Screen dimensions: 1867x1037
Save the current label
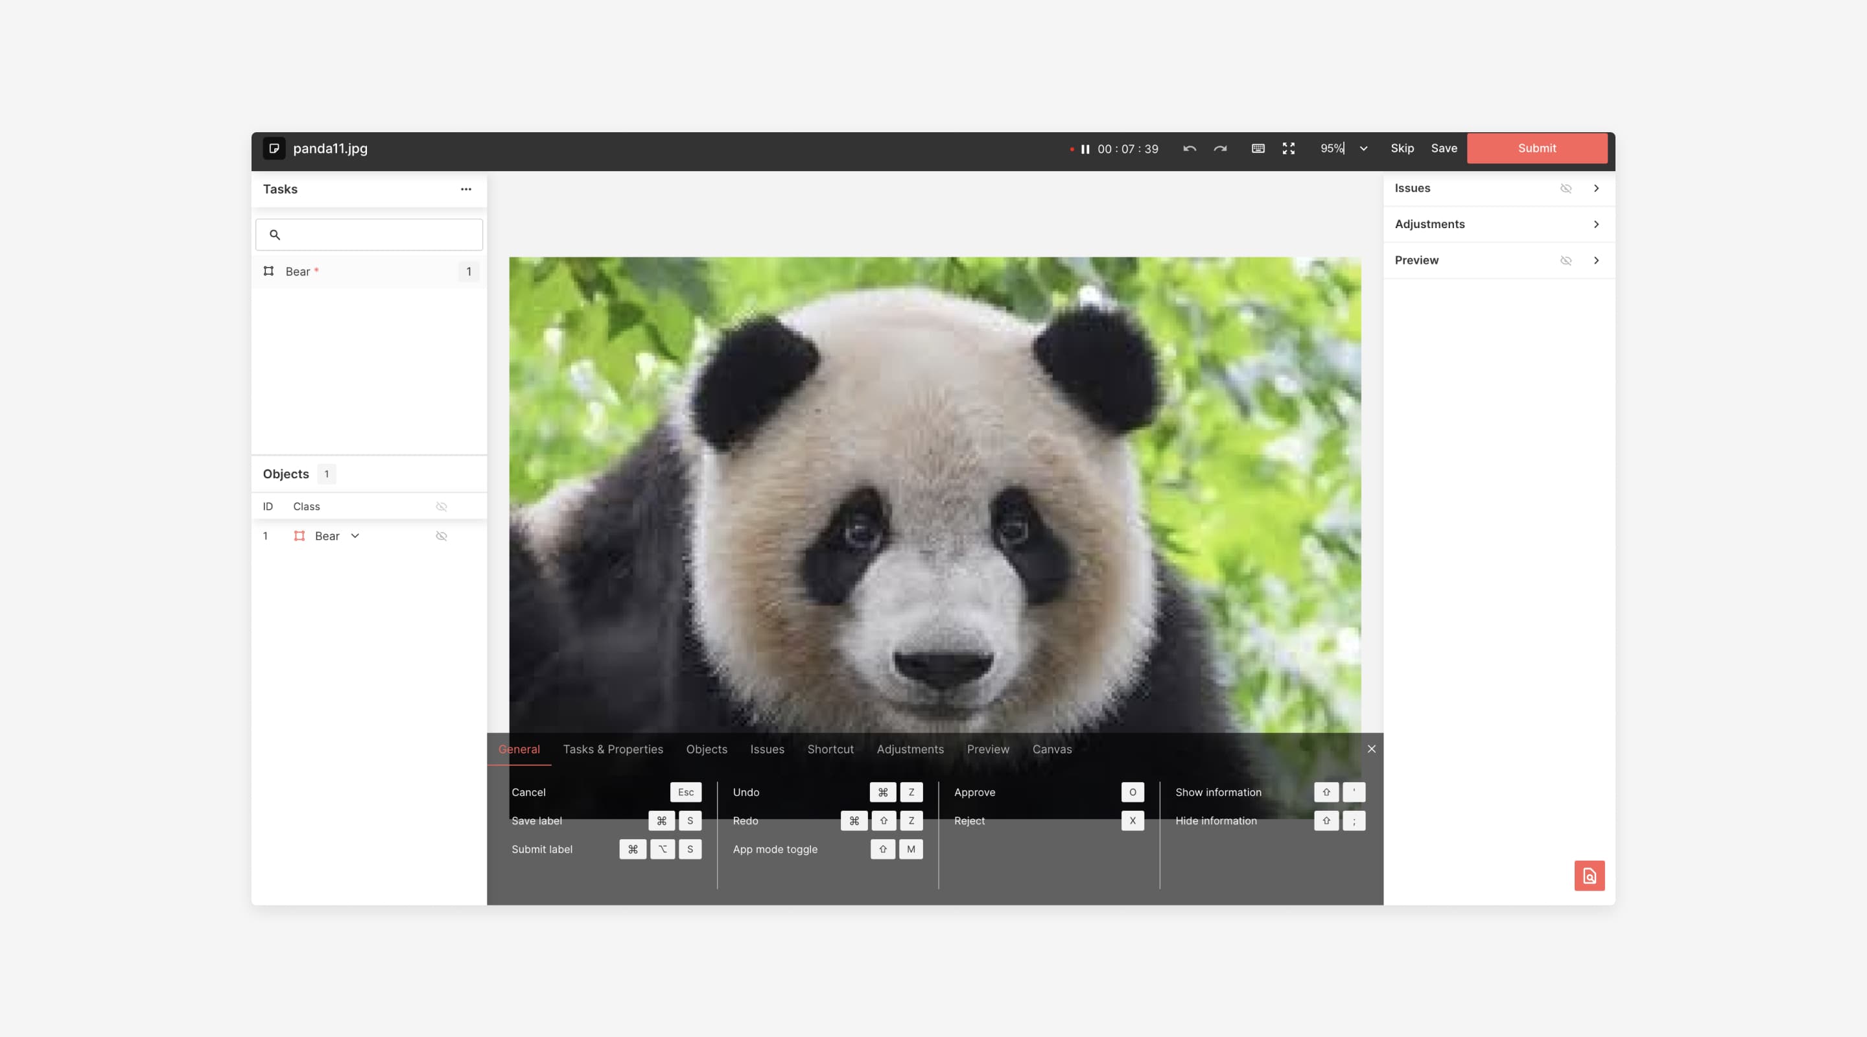[x=1444, y=148]
